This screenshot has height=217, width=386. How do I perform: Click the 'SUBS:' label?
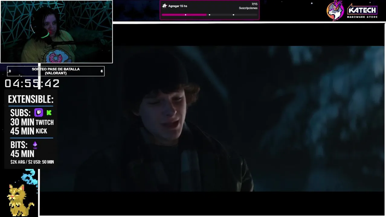[x=21, y=113]
